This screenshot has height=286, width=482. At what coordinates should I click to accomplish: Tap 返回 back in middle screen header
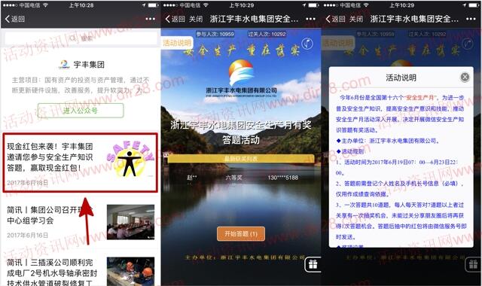tap(175, 19)
